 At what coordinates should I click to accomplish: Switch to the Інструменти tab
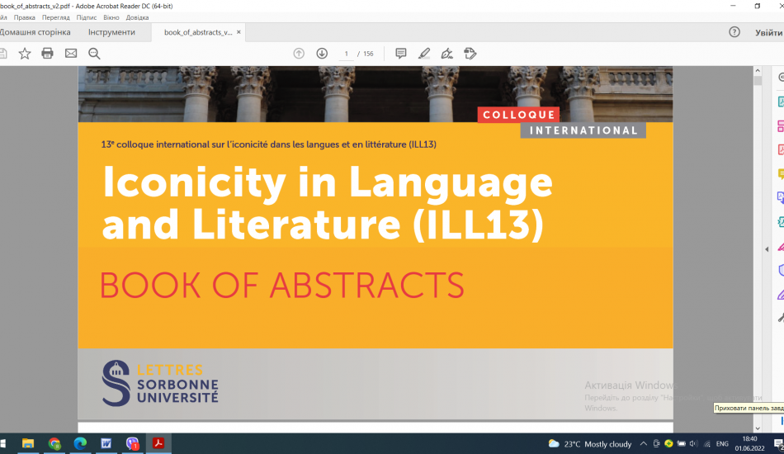(111, 32)
